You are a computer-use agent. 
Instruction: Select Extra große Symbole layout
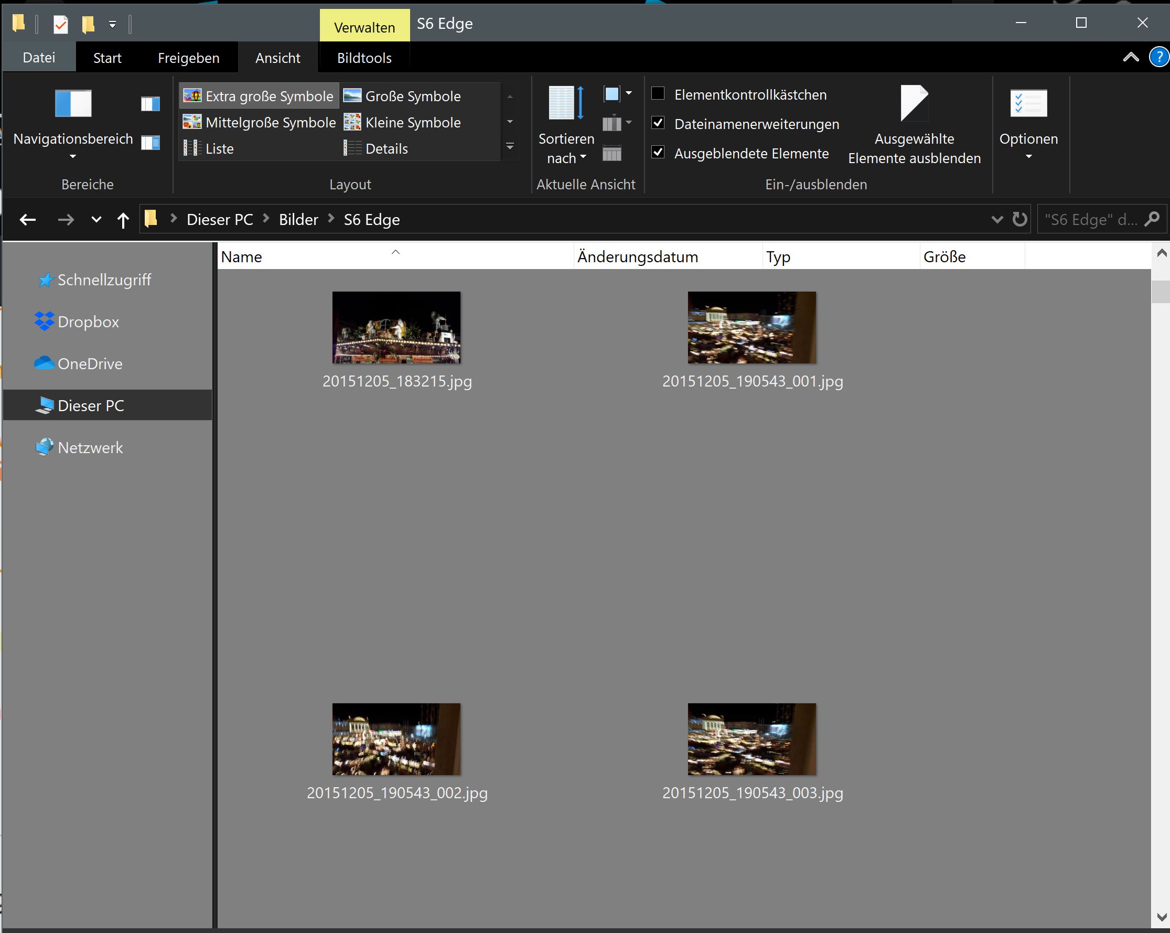pos(259,96)
